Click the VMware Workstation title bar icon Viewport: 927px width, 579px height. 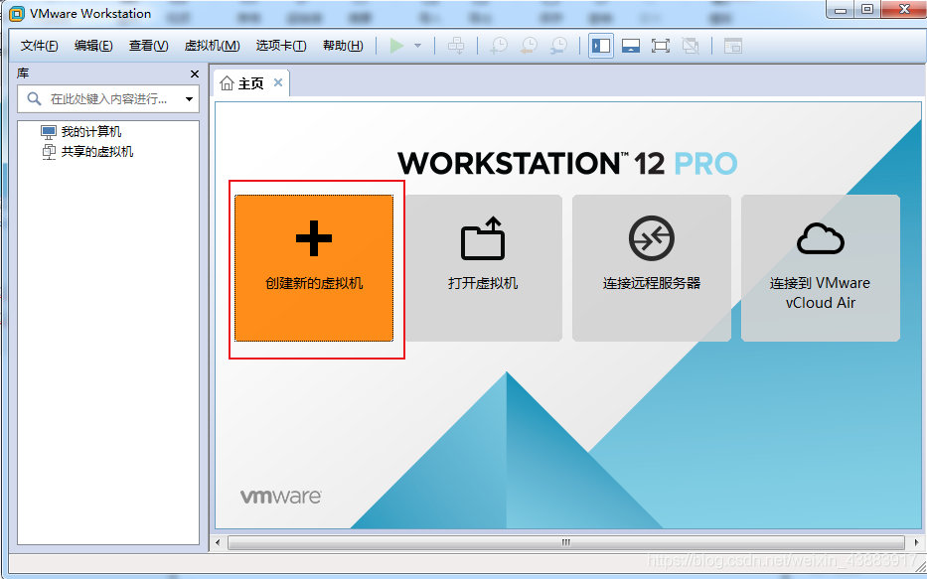coord(17,14)
